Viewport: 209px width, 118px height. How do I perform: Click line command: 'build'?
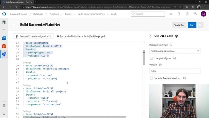coord(39,98)
